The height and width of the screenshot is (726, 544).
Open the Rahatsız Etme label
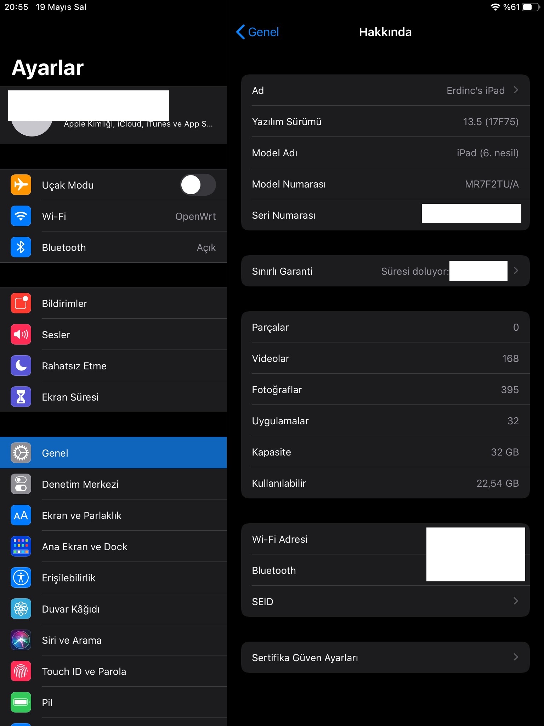[74, 366]
